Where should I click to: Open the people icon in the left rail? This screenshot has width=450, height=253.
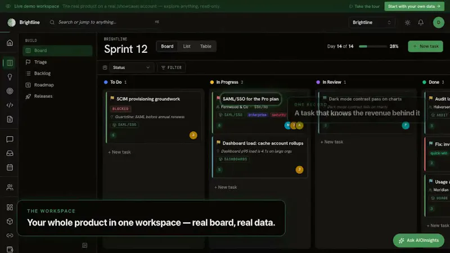(10, 187)
